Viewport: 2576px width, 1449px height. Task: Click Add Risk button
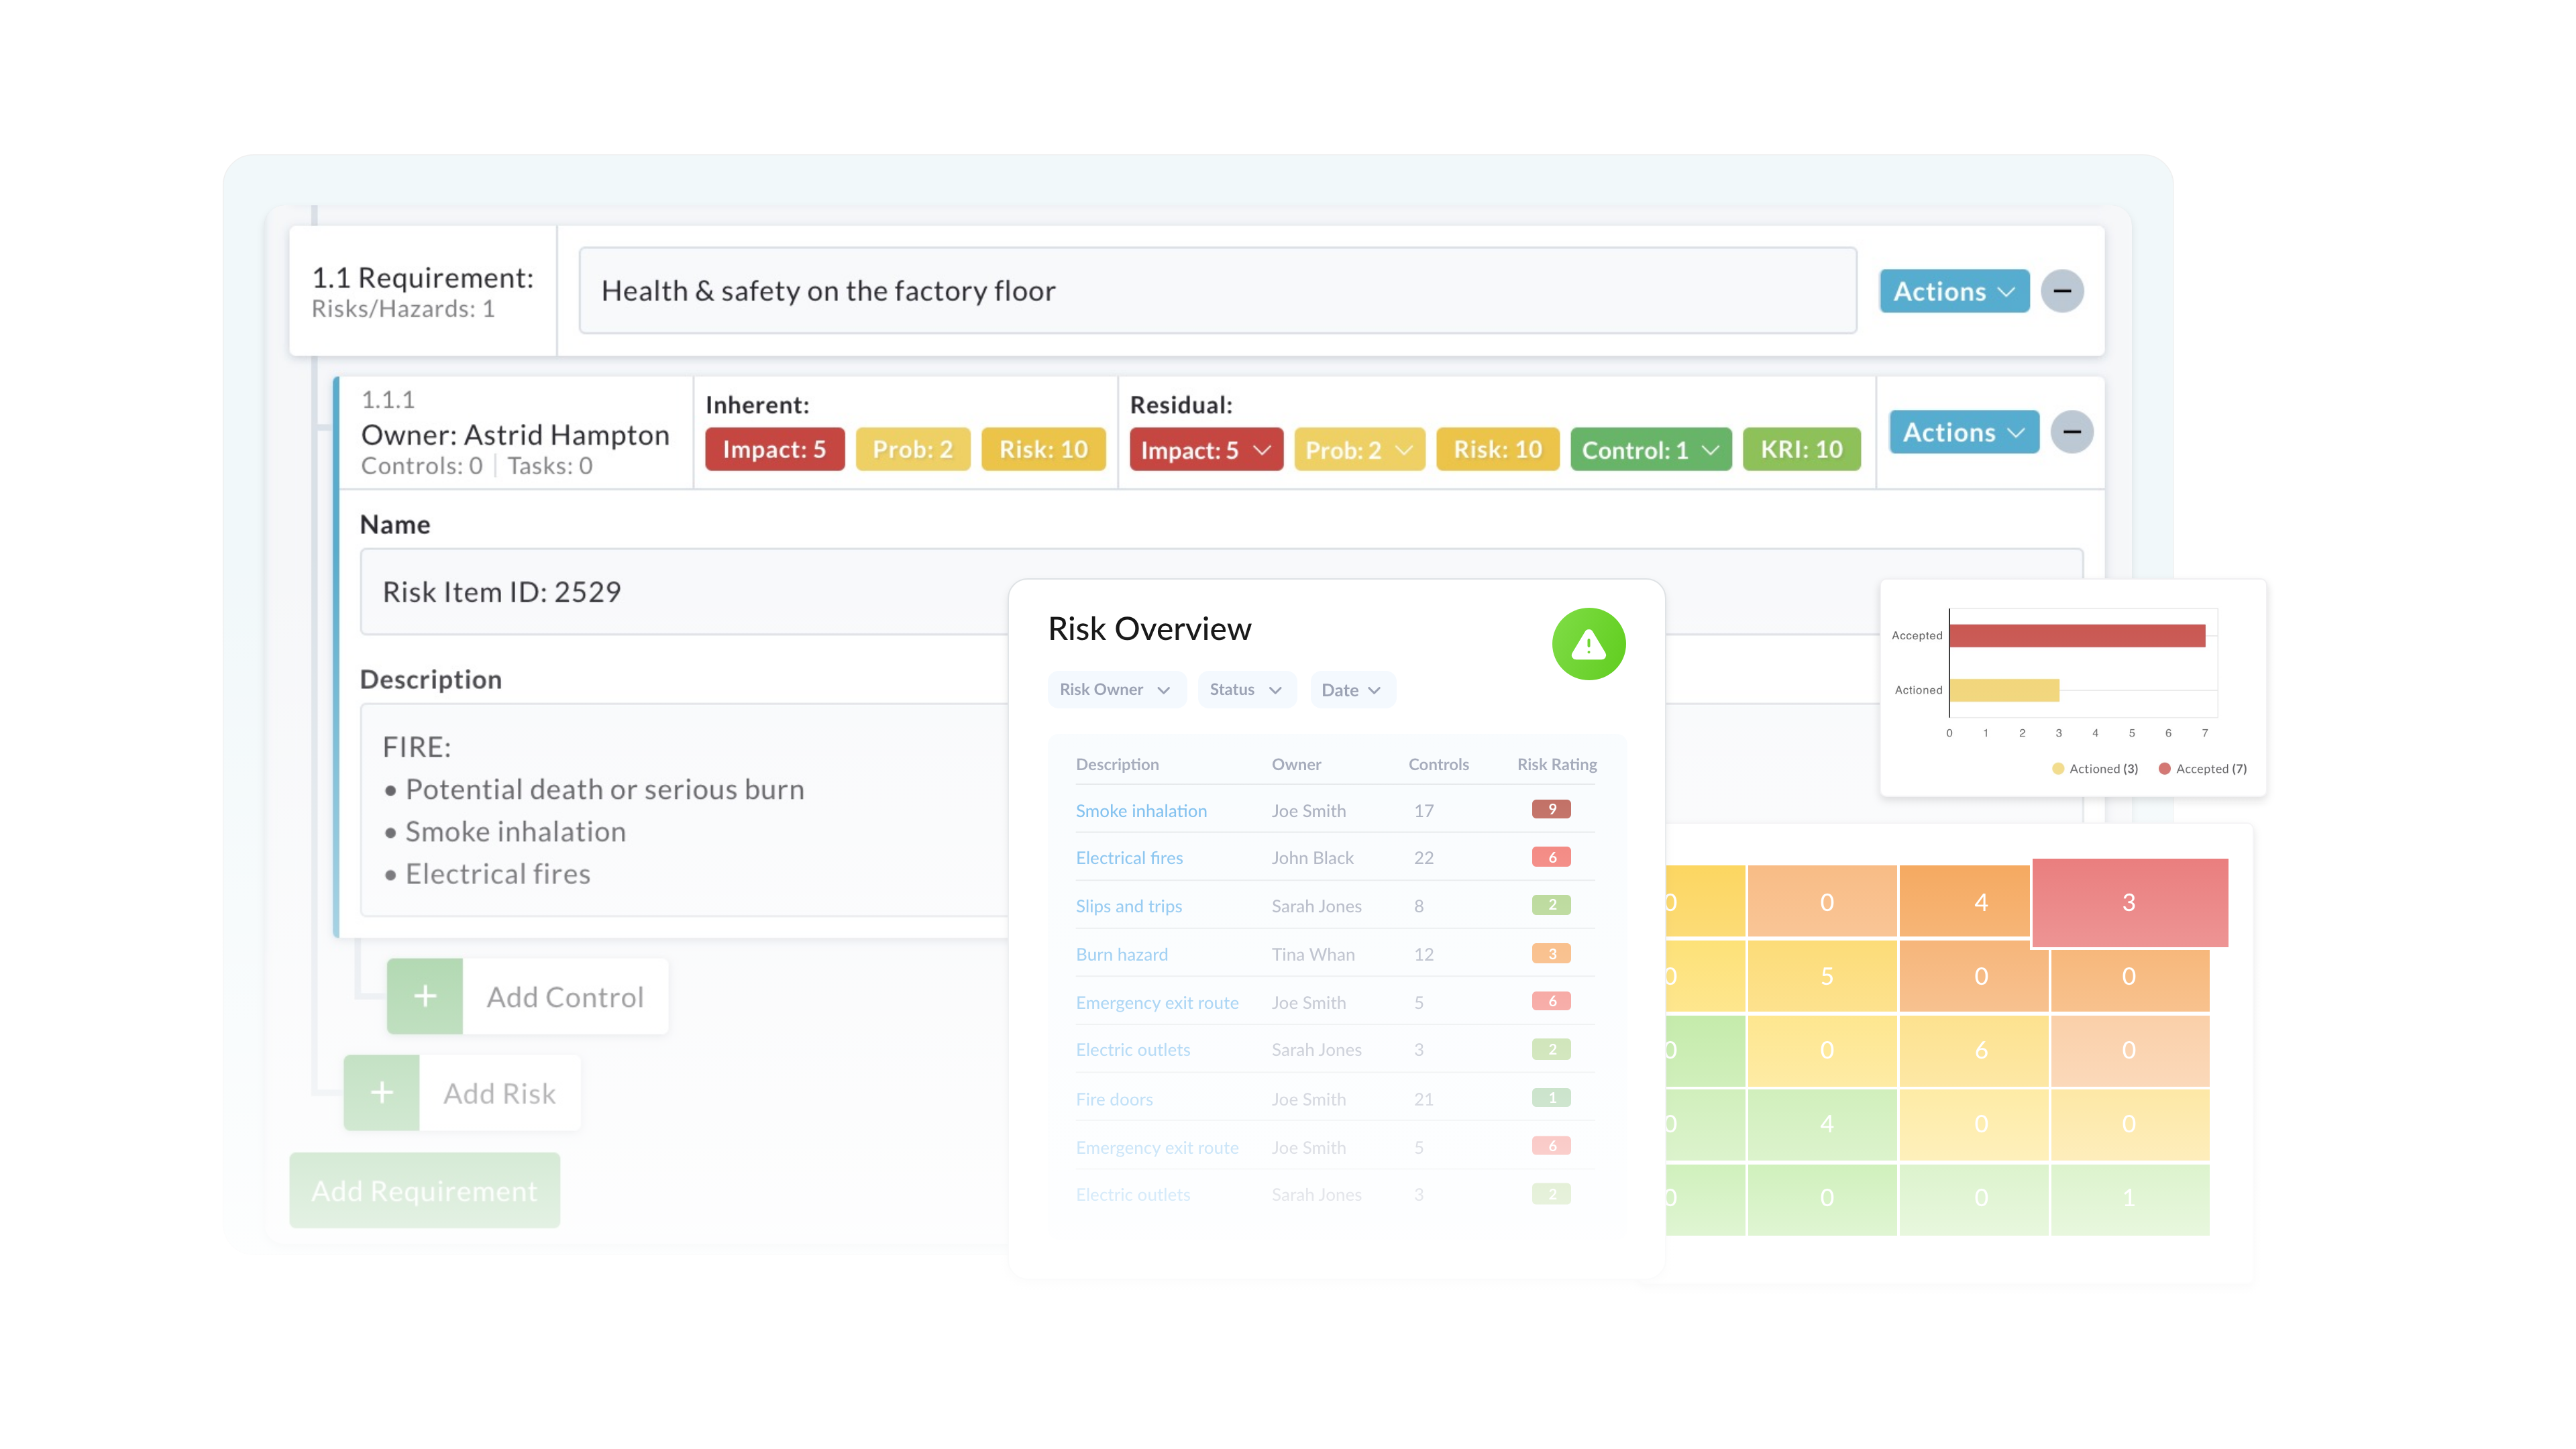point(462,1093)
